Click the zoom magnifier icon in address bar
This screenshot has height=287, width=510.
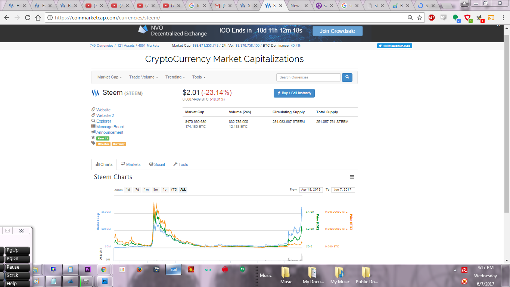pyautogui.click(x=410, y=18)
